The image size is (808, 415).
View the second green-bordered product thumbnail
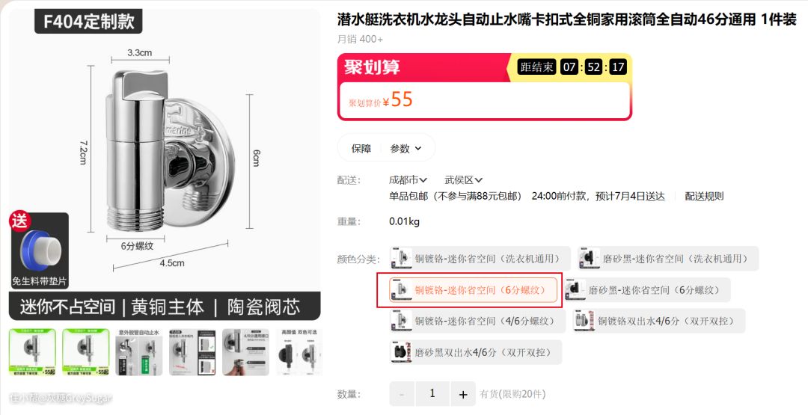tap(85, 352)
